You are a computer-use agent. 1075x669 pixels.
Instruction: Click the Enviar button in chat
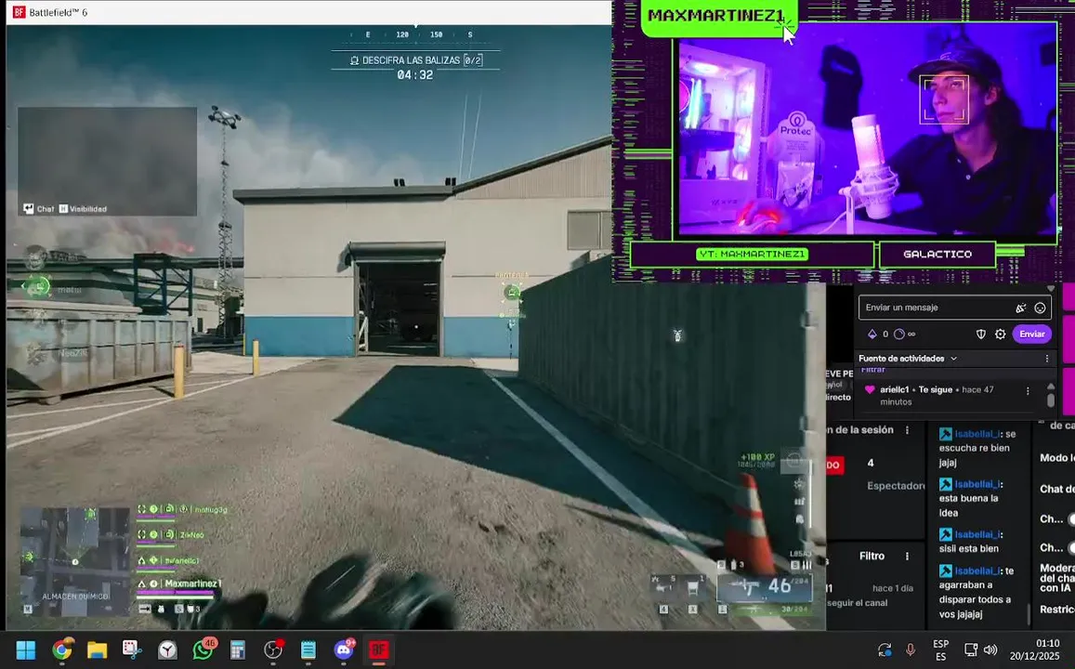(1032, 334)
